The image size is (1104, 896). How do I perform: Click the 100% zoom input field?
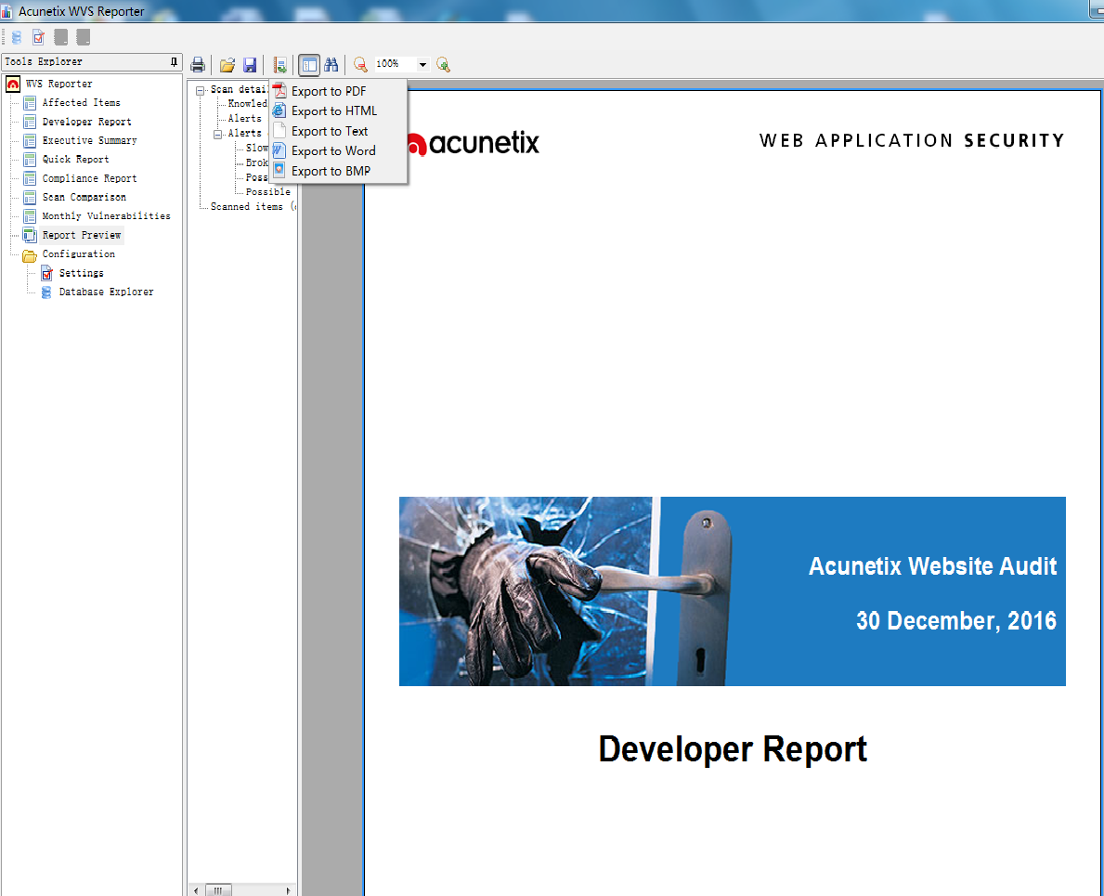pyautogui.click(x=395, y=64)
